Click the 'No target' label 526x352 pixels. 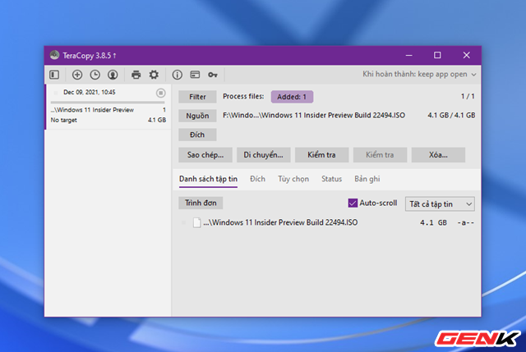tap(64, 120)
